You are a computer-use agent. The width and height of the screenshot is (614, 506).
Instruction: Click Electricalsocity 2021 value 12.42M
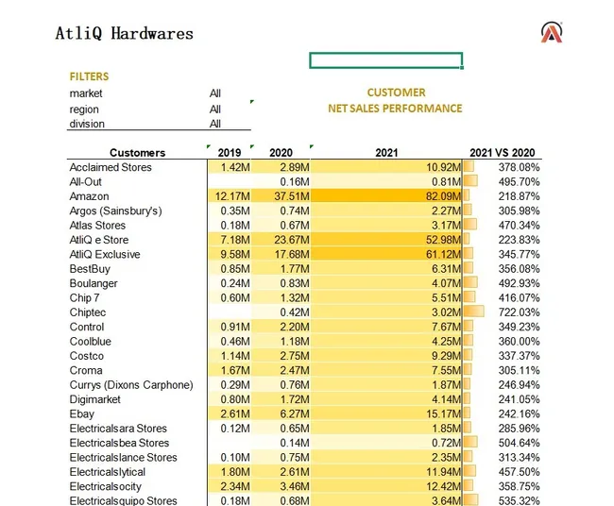(x=443, y=486)
